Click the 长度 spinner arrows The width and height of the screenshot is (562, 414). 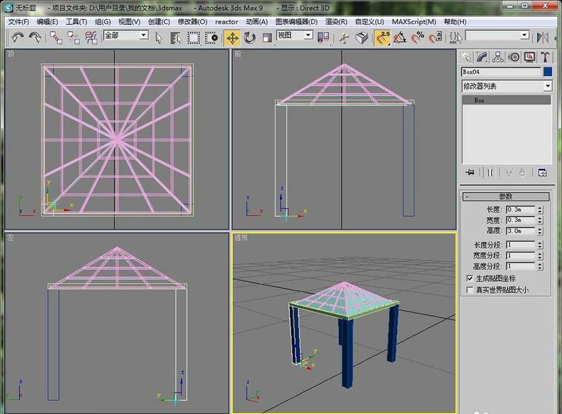pyautogui.click(x=540, y=209)
